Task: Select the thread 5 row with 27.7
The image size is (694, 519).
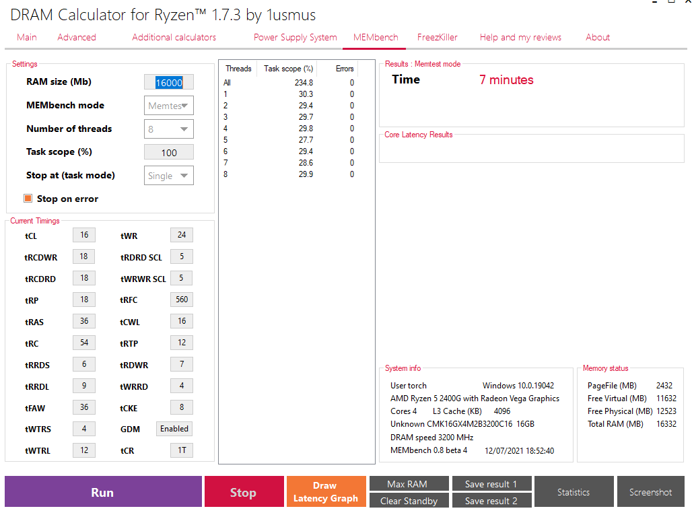Action: pos(289,140)
